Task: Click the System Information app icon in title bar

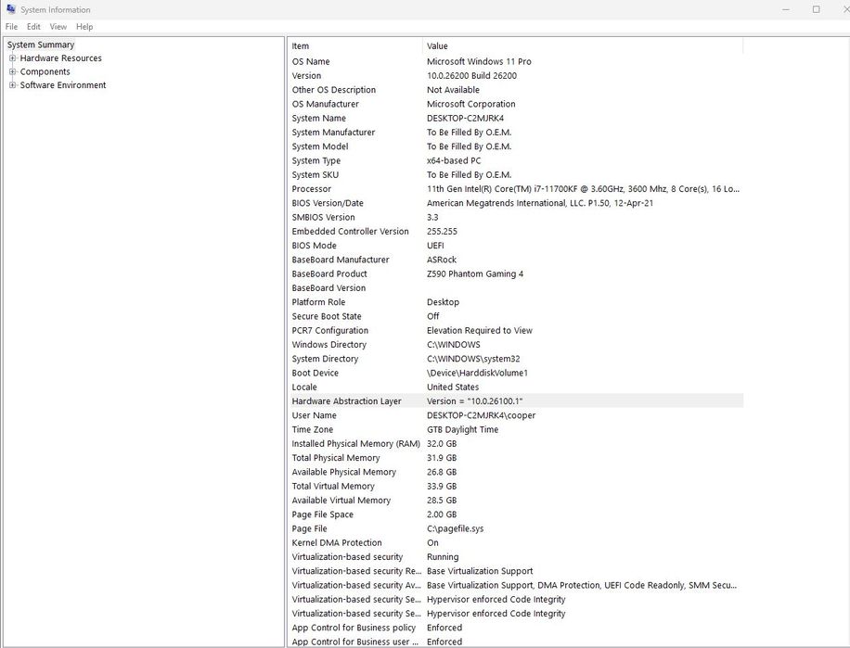Action: 11,9
